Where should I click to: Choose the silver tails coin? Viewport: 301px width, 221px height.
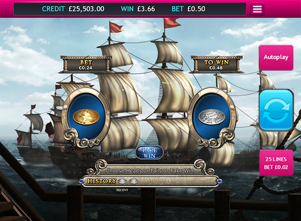212,116
